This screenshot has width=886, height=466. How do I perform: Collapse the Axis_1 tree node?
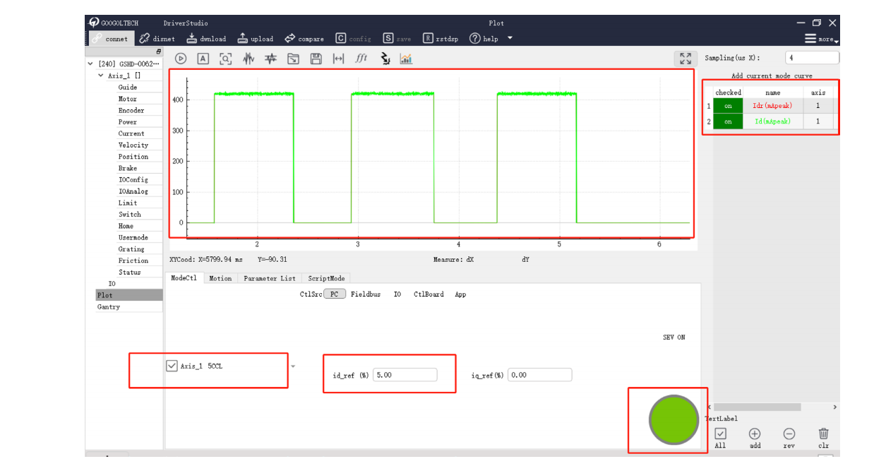(x=100, y=76)
